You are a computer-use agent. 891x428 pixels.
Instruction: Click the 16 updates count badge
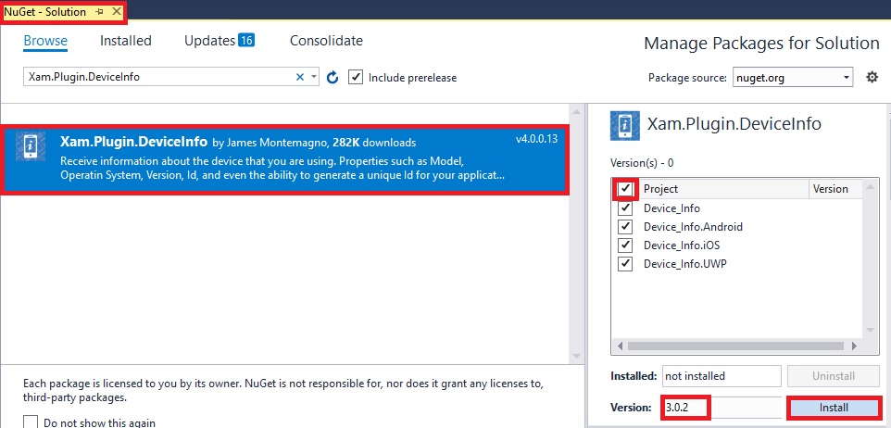[246, 41]
